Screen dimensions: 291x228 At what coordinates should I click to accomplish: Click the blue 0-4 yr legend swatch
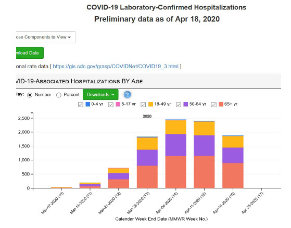click(x=88, y=104)
